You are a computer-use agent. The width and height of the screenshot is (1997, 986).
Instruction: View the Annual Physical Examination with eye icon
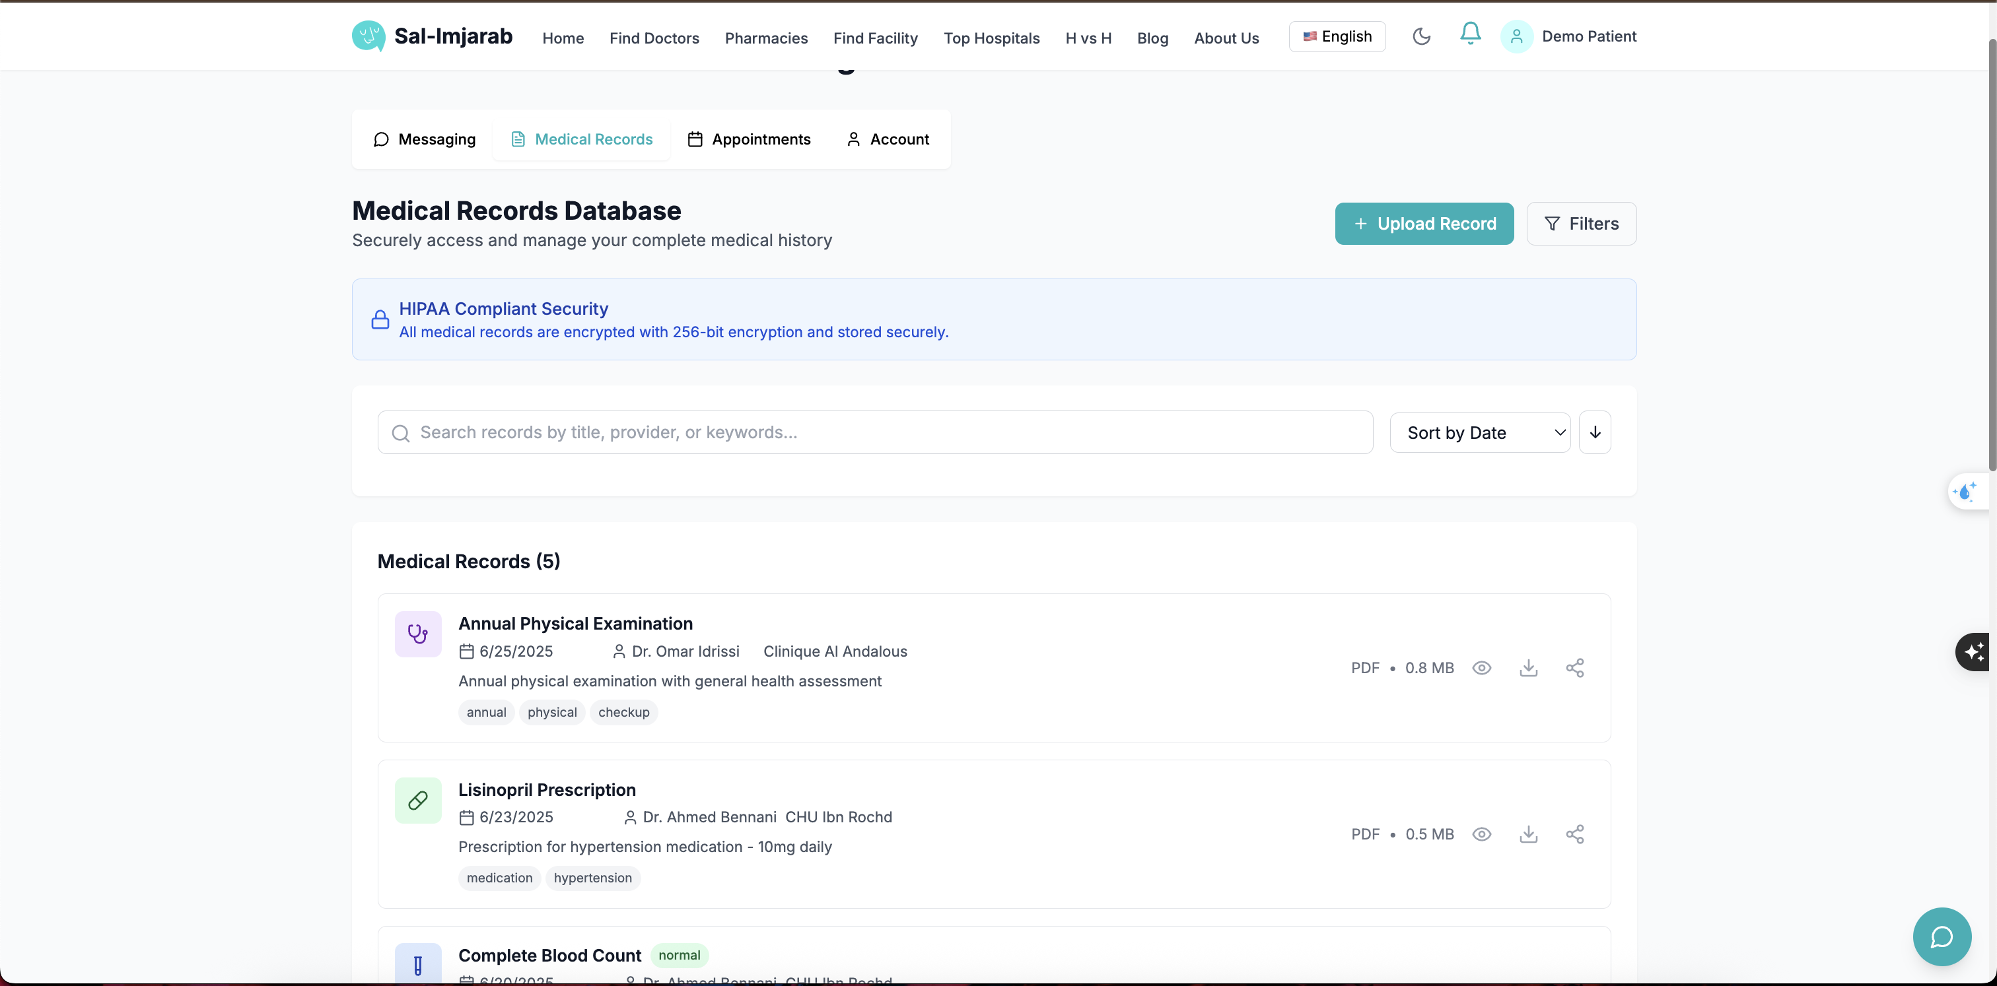click(x=1481, y=668)
